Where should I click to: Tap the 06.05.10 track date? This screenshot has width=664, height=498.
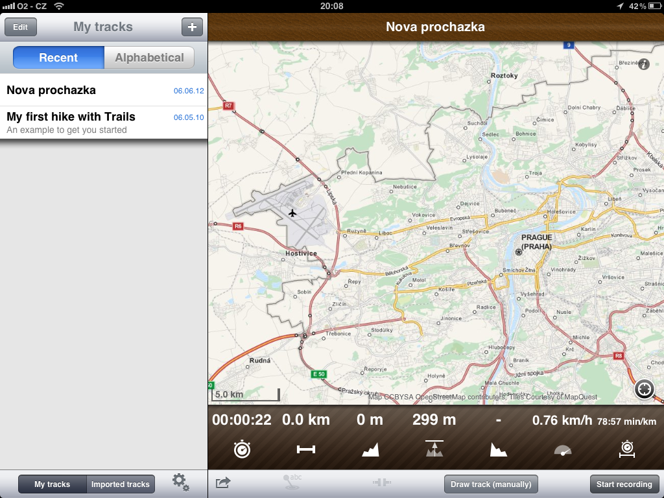coord(189,117)
